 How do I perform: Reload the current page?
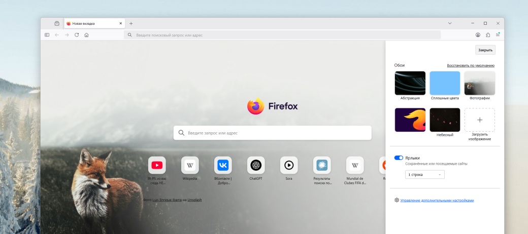tap(77, 35)
